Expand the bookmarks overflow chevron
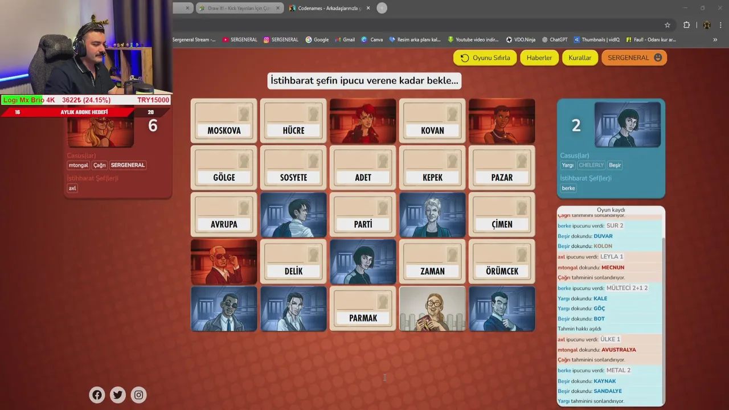The width and height of the screenshot is (729, 410). click(x=715, y=40)
